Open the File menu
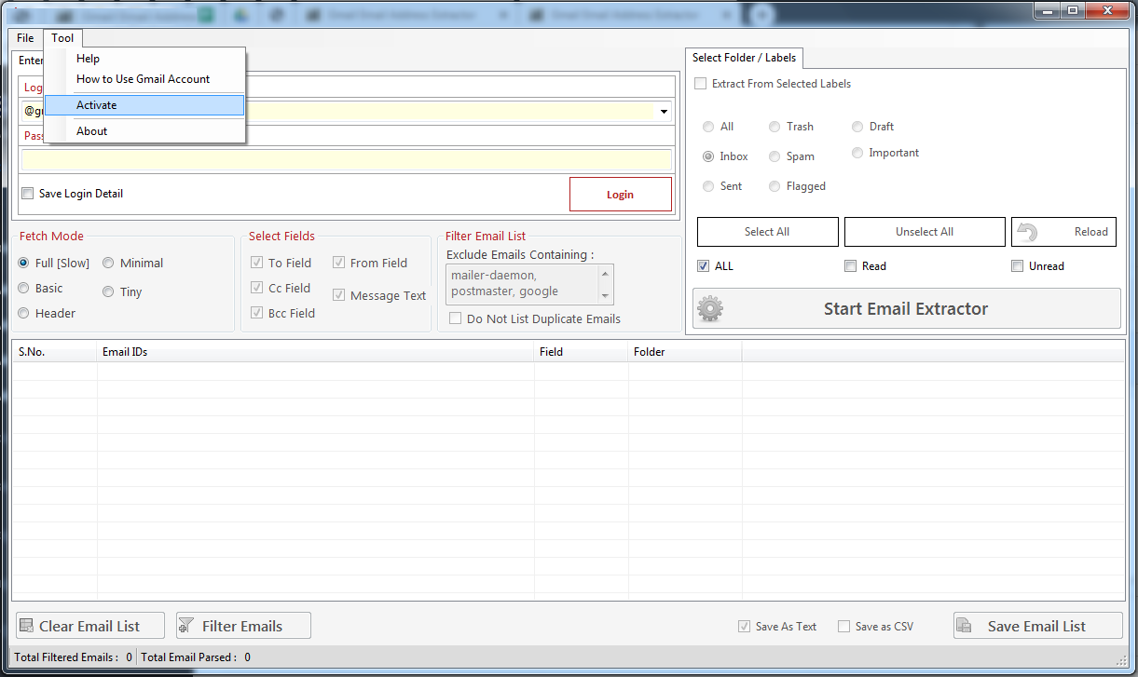The image size is (1138, 677). pyautogui.click(x=25, y=38)
